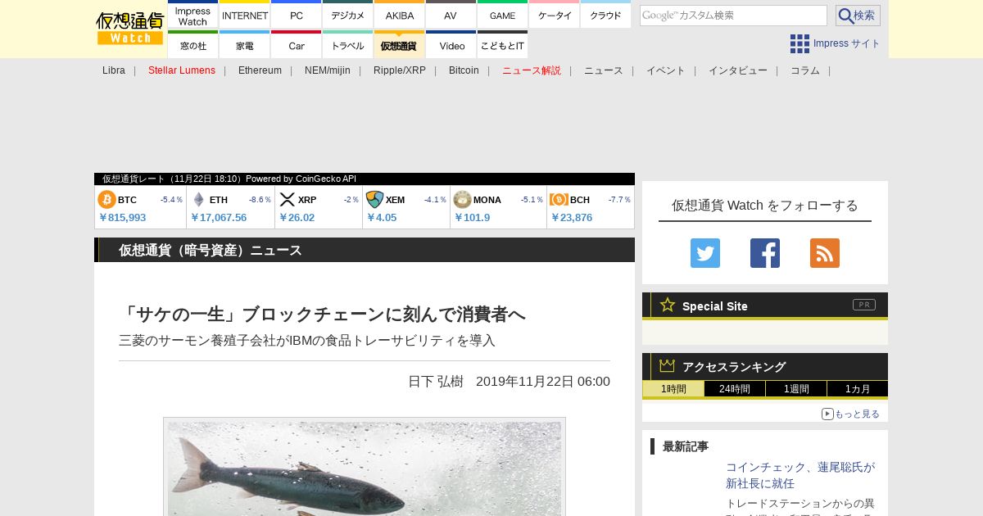Click the Impress サイト link text
983x516 pixels.
point(847,43)
